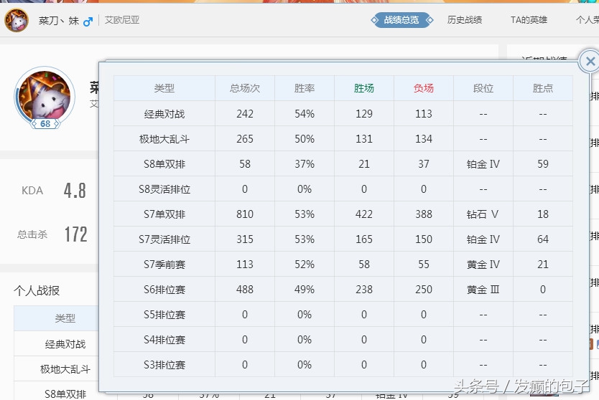Click the small Poro avatar in header
Screen dimensions: 599x400
click(x=17, y=20)
